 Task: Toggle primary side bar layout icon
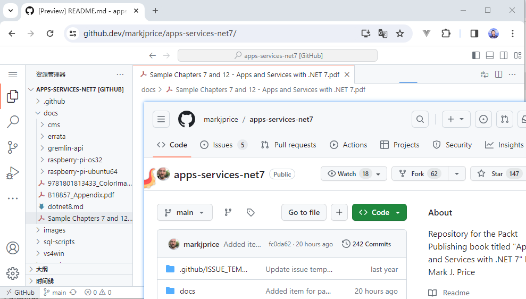click(475, 55)
